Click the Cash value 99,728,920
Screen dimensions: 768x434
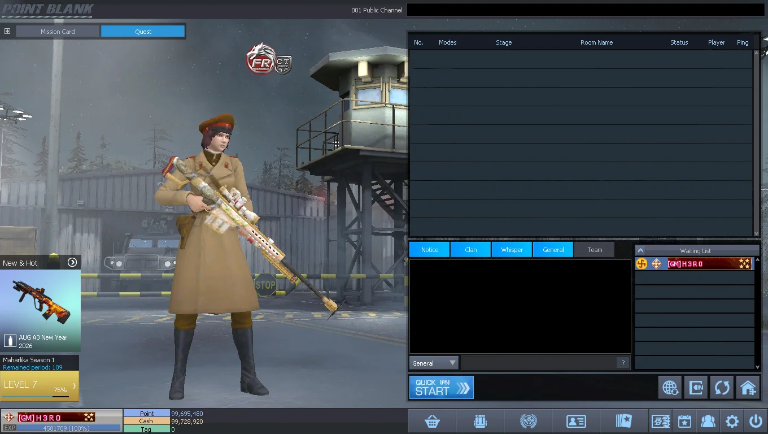click(x=187, y=422)
